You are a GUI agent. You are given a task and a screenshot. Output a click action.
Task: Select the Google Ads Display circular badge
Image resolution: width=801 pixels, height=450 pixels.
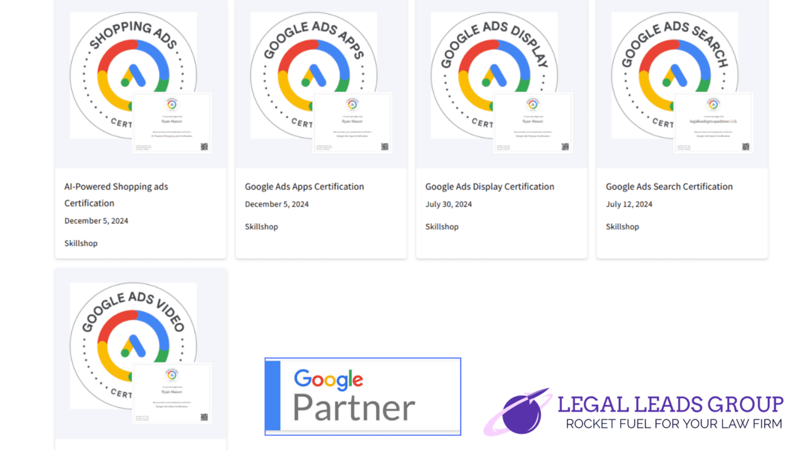pyautogui.click(x=494, y=75)
